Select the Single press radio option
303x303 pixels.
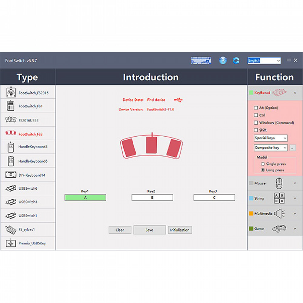tap(263, 164)
